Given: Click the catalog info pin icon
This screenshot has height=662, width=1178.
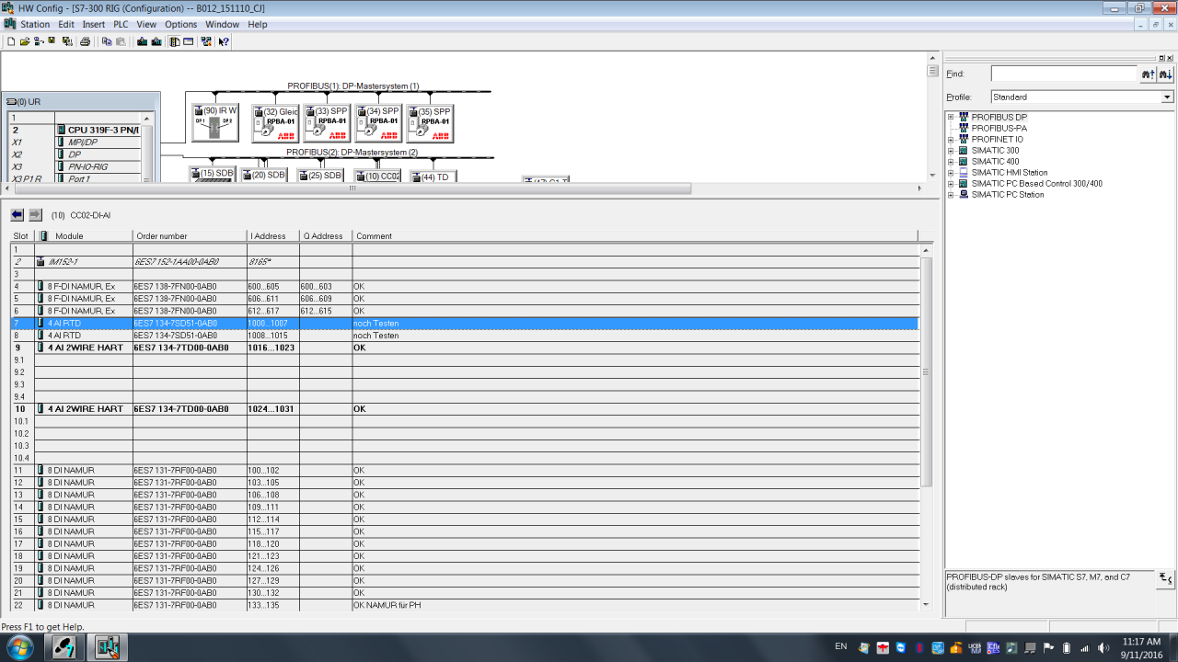Looking at the screenshot, I should (x=1165, y=578).
